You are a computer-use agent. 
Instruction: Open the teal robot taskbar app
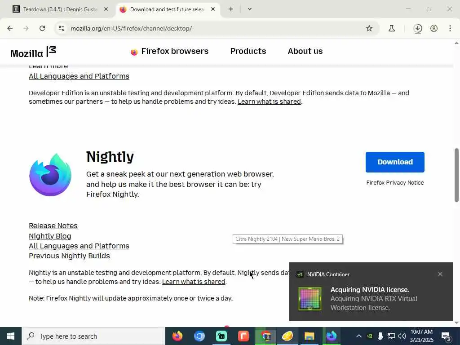coord(221,336)
